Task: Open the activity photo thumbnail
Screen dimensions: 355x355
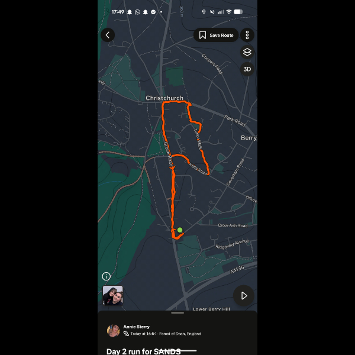Action: click(113, 295)
